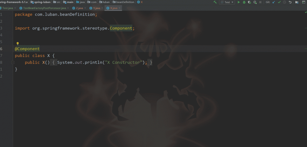Click main breadcrumb folder
This screenshot has height=147, width=307.
[68, 2]
